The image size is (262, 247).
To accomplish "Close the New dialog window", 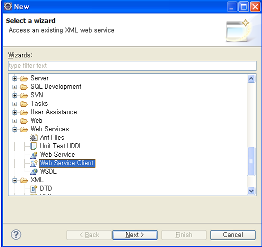I will click(x=255, y=7).
